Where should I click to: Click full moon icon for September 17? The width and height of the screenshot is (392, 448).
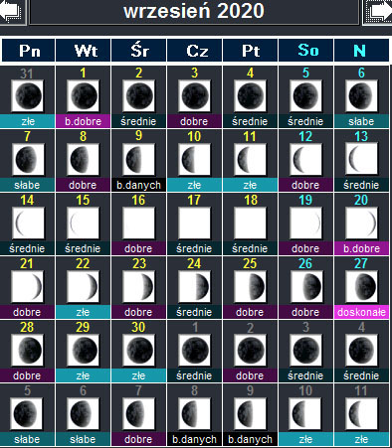[x=194, y=224]
